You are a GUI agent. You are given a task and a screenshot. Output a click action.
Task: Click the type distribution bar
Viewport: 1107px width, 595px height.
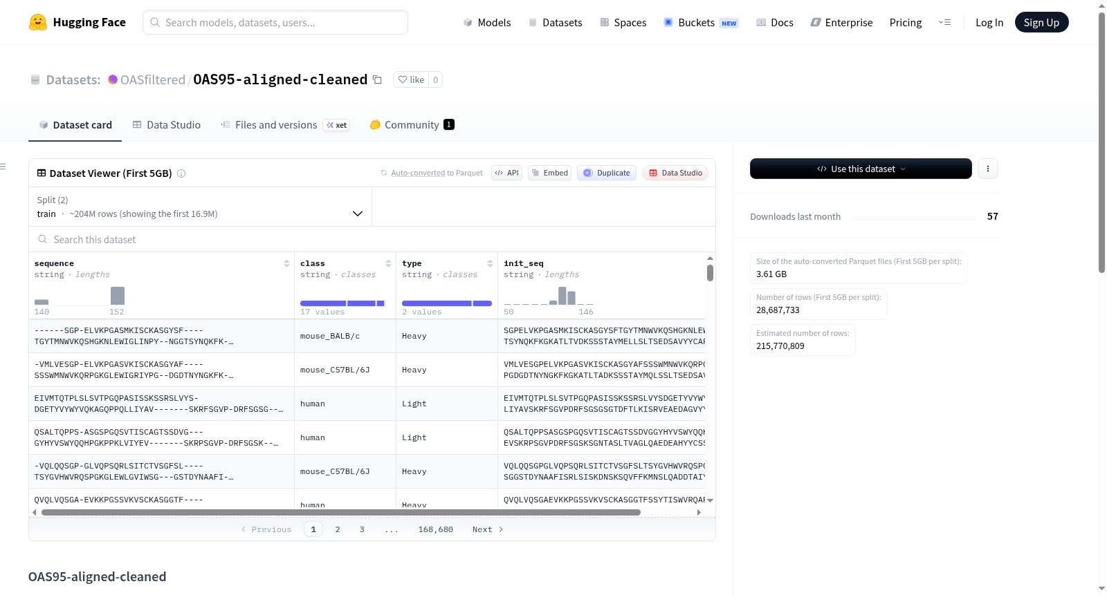pos(447,303)
